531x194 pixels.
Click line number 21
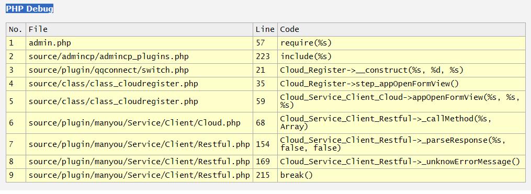265,71
